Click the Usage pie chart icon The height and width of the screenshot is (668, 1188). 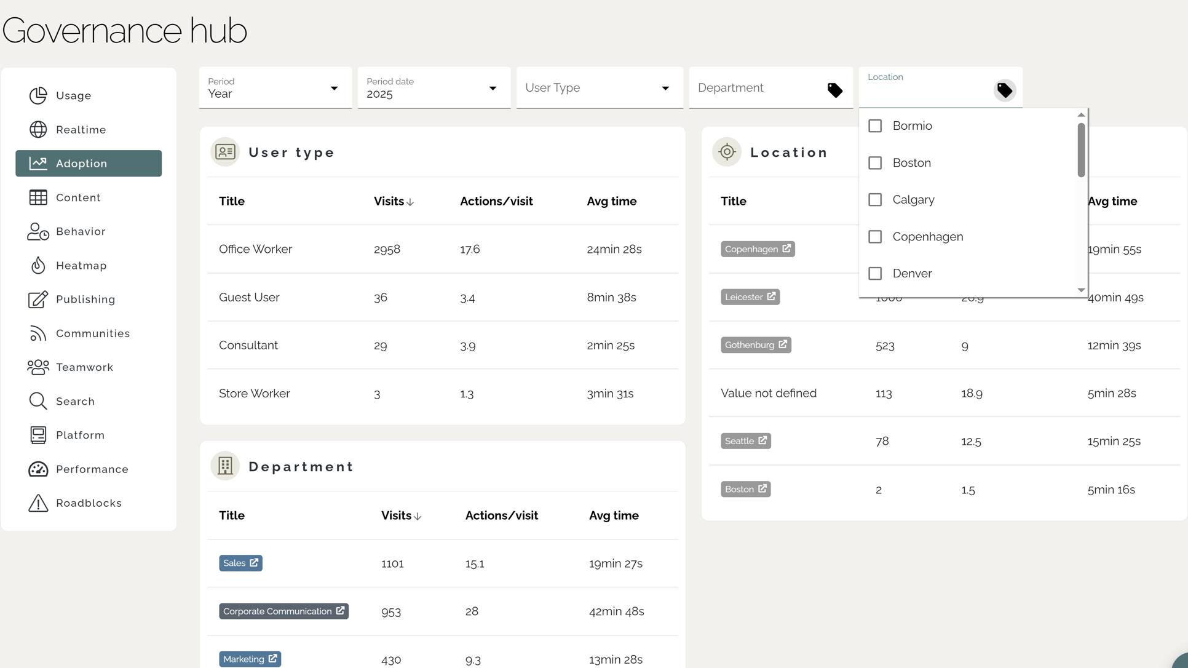[38, 95]
